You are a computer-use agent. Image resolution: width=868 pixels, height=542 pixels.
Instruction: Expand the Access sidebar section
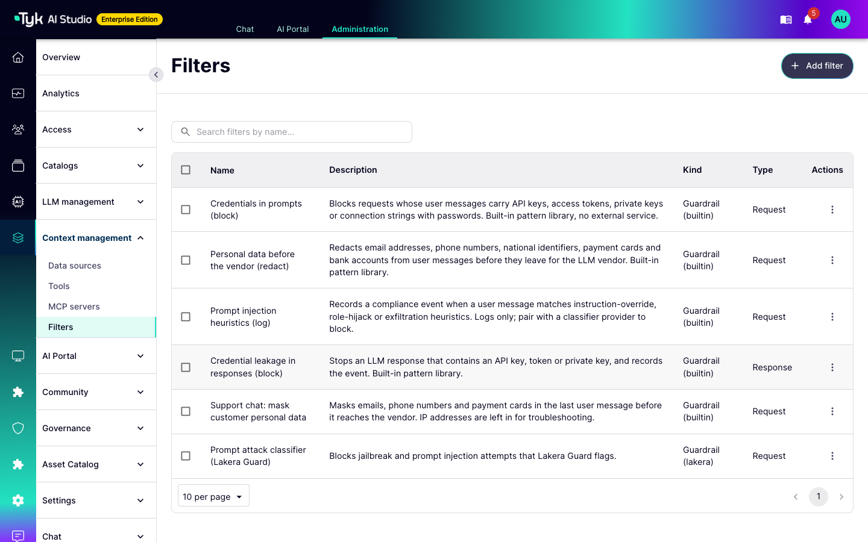(x=96, y=129)
